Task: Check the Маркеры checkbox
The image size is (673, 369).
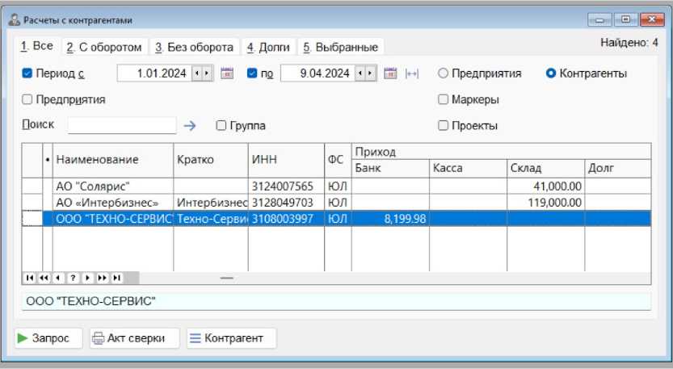Action: pyautogui.click(x=443, y=99)
